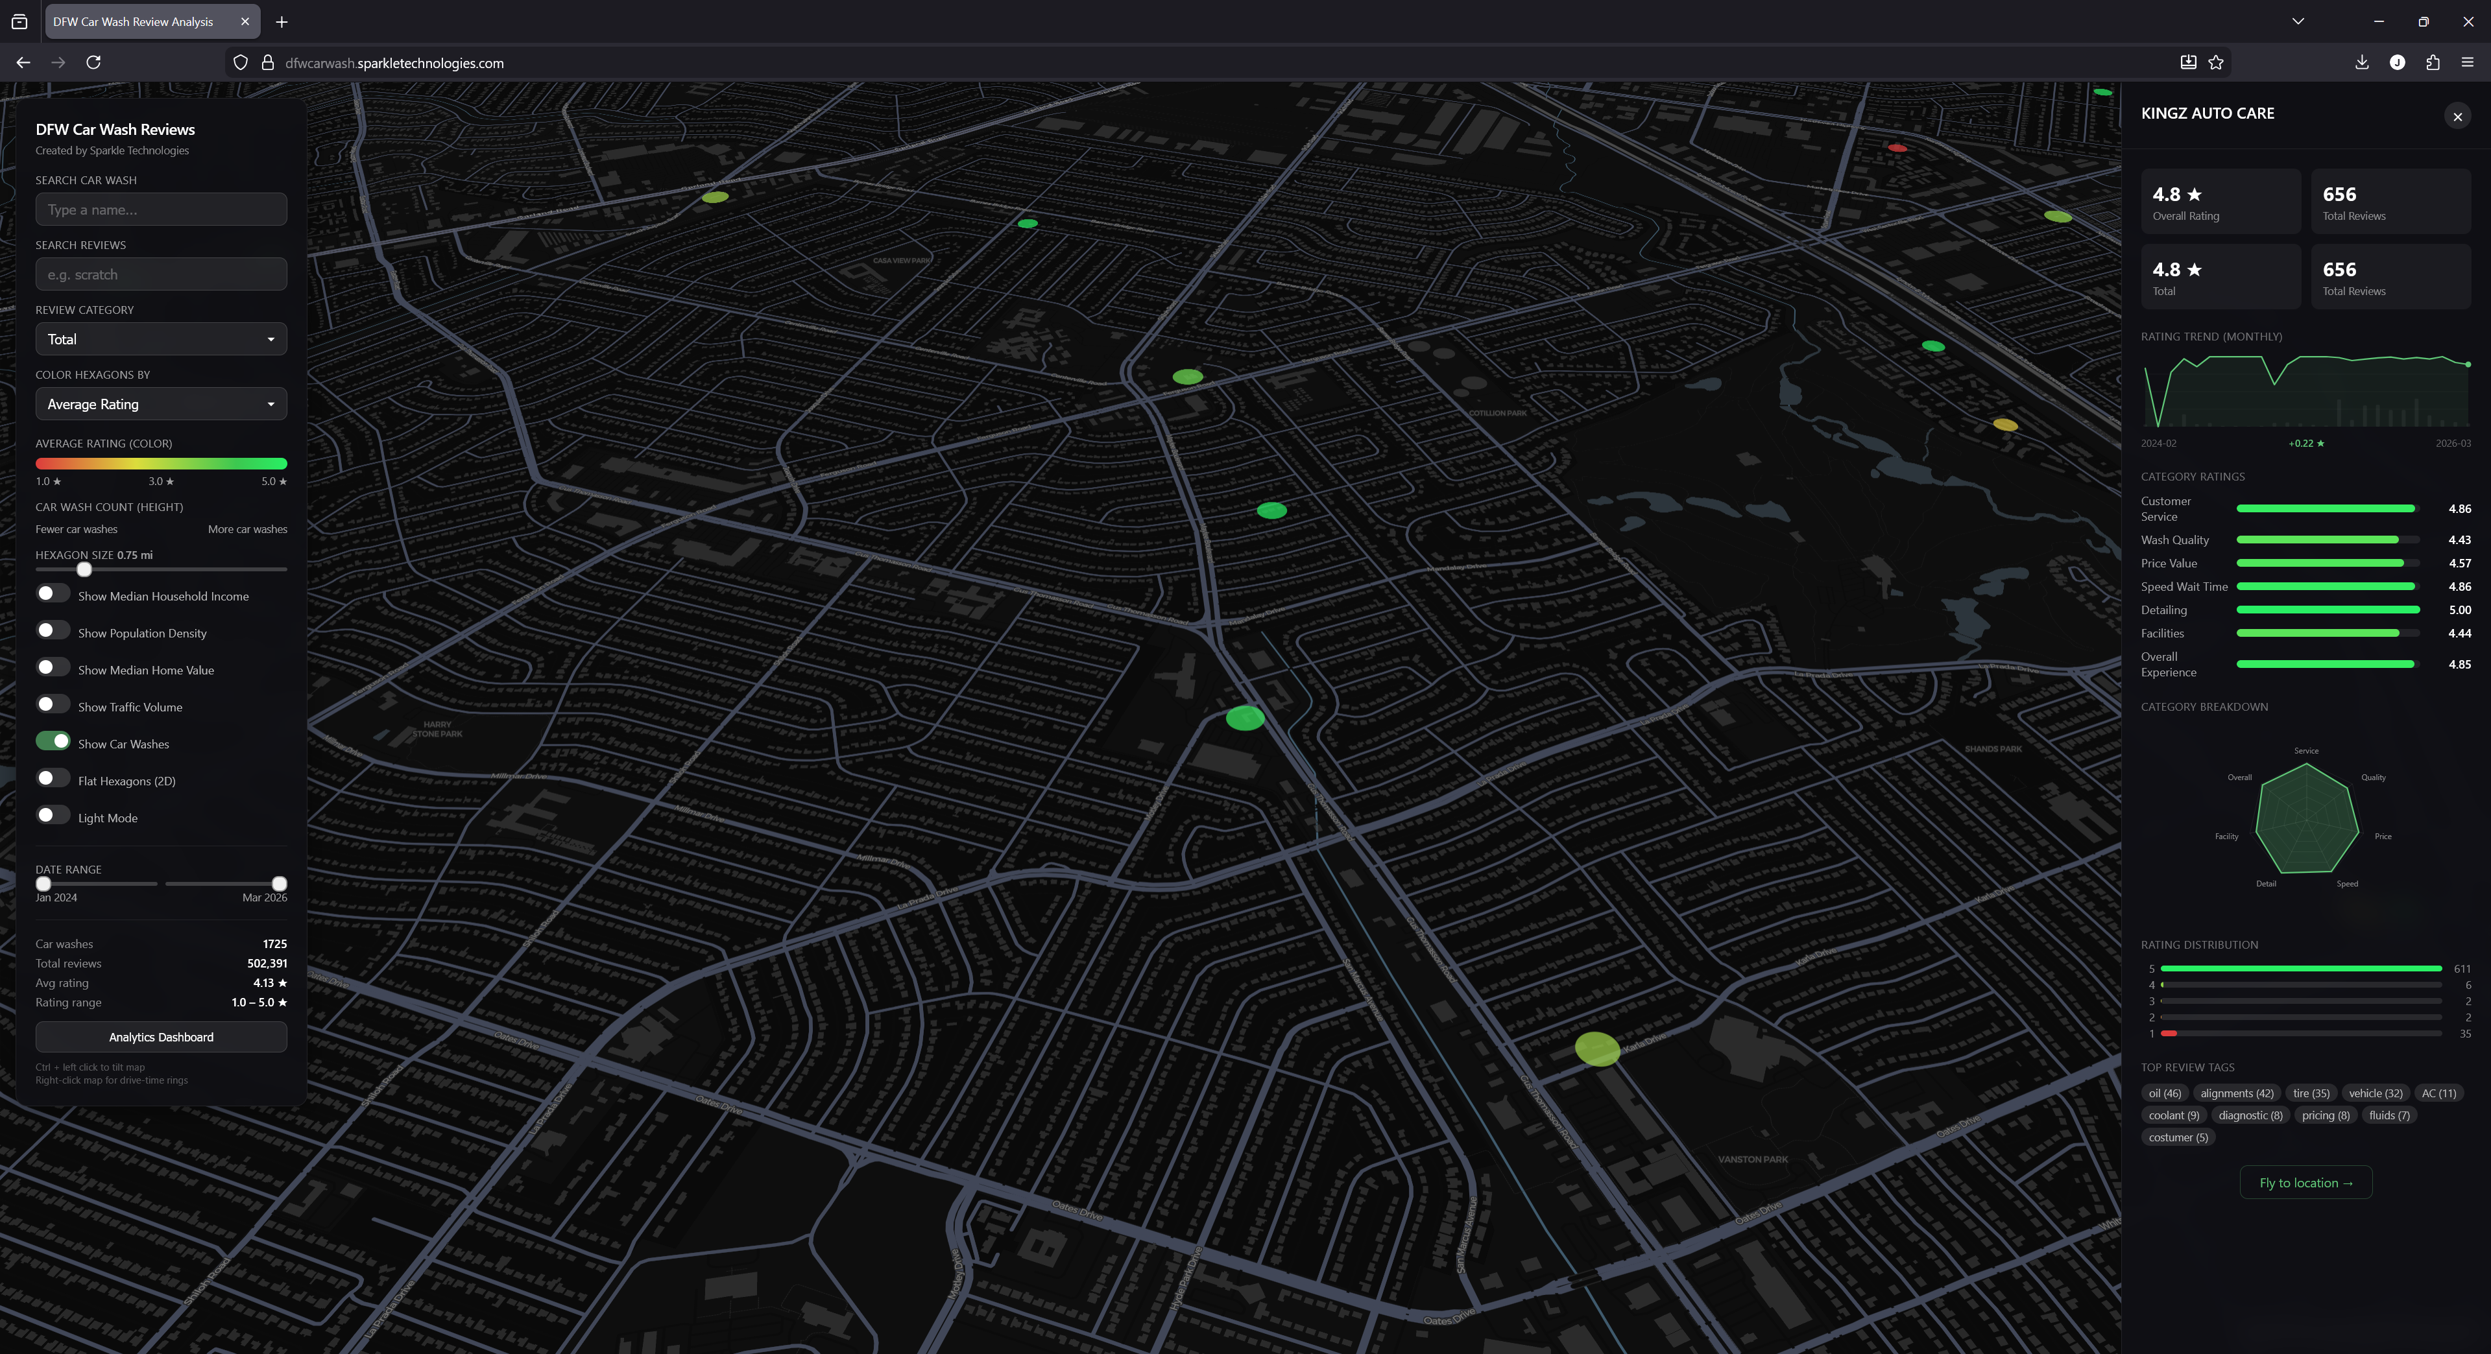Click the oil (46) review tag

click(2164, 1093)
